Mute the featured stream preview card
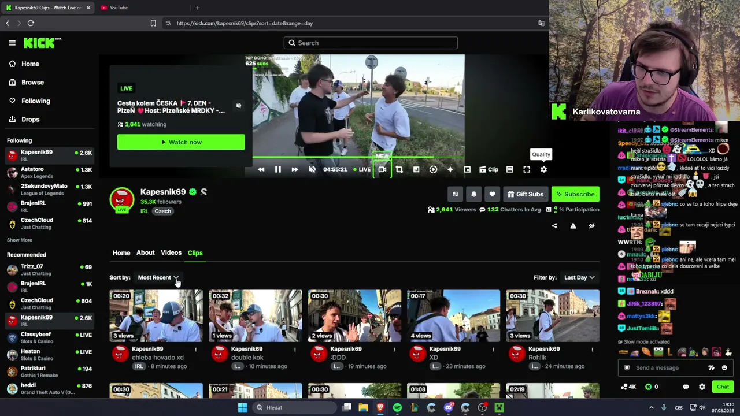 [239, 106]
